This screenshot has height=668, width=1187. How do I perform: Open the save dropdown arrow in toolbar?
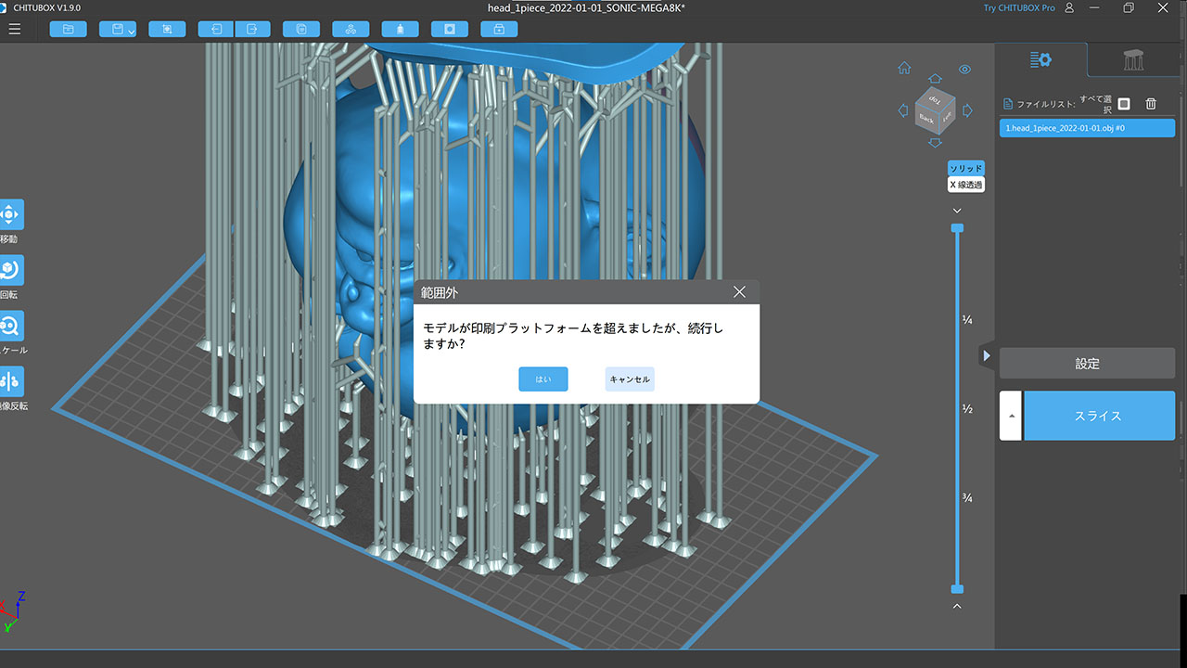pyautogui.click(x=132, y=32)
